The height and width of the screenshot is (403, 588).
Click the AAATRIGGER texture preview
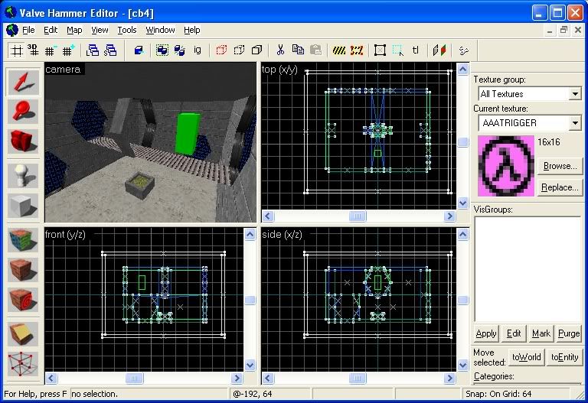tap(506, 166)
